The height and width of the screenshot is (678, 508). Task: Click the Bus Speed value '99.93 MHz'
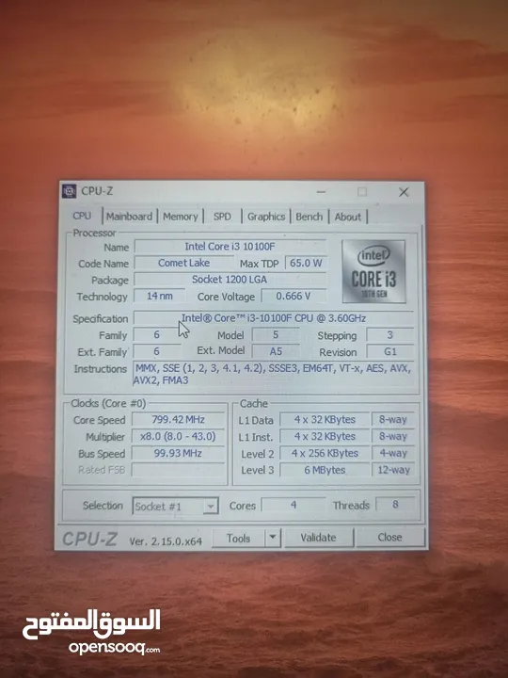point(178,453)
